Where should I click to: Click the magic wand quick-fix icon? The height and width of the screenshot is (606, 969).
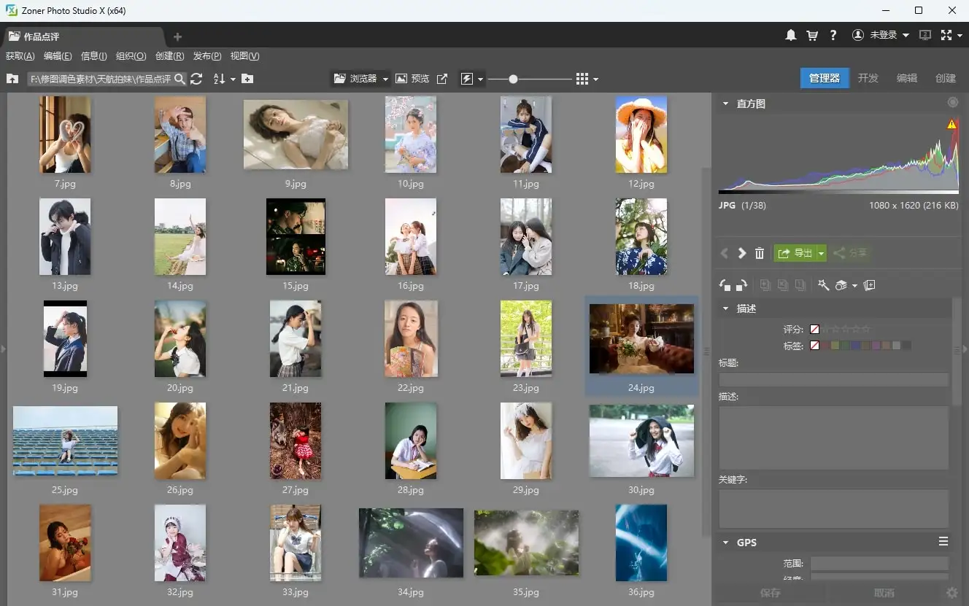(823, 285)
